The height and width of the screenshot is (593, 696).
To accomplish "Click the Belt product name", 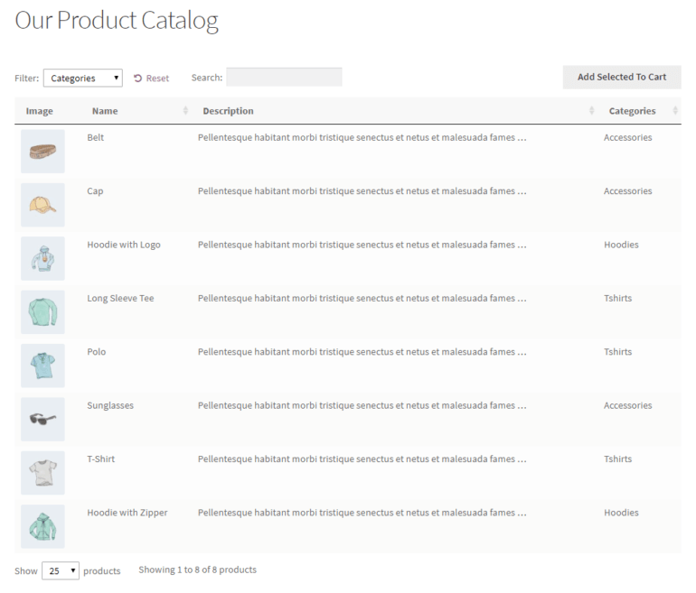I will [x=96, y=137].
